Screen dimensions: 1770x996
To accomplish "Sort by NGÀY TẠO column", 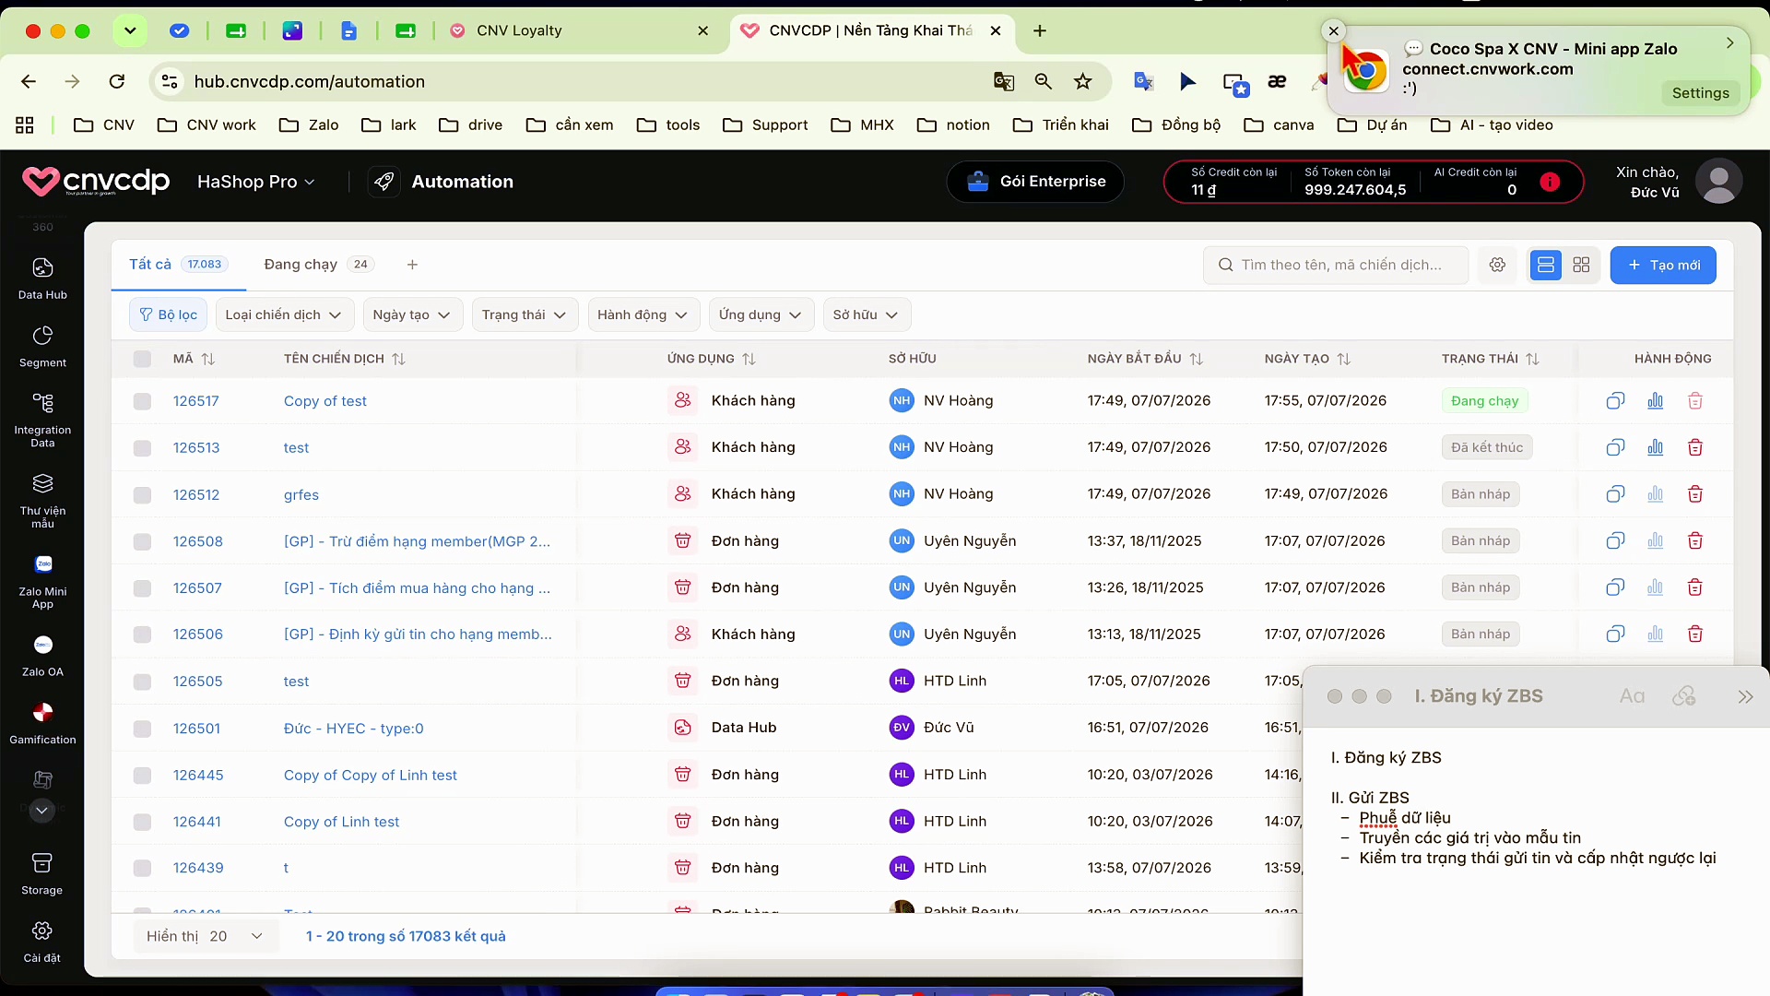I will (x=1344, y=359).
